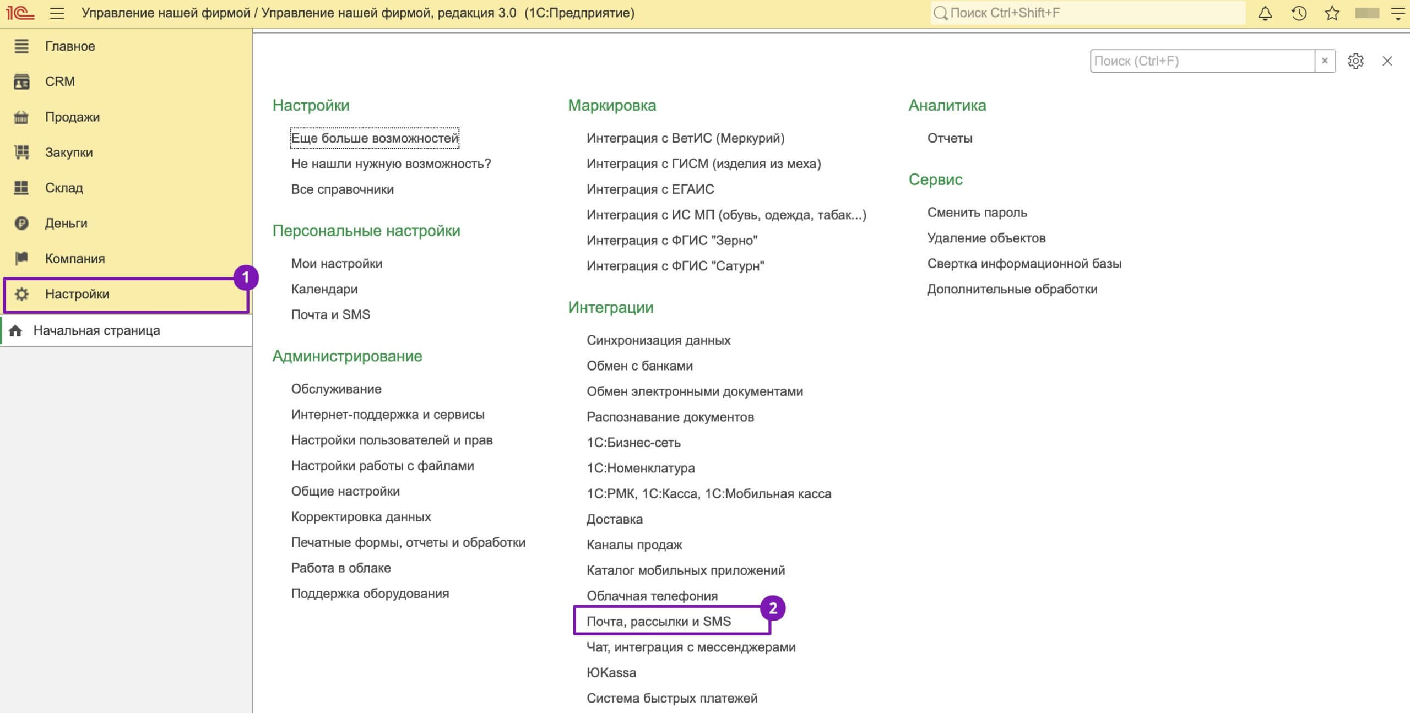This screenshot has width=1410, height=713.
Task: Open Почта и SMS personal settings
Action: pos(330,315)
